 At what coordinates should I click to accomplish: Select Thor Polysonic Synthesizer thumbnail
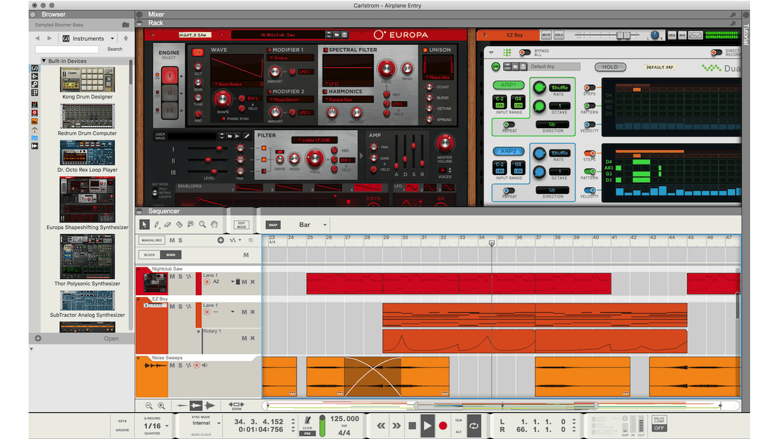tap(87, 258)
